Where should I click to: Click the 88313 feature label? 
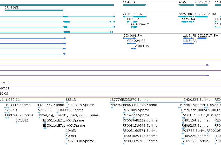71,100
